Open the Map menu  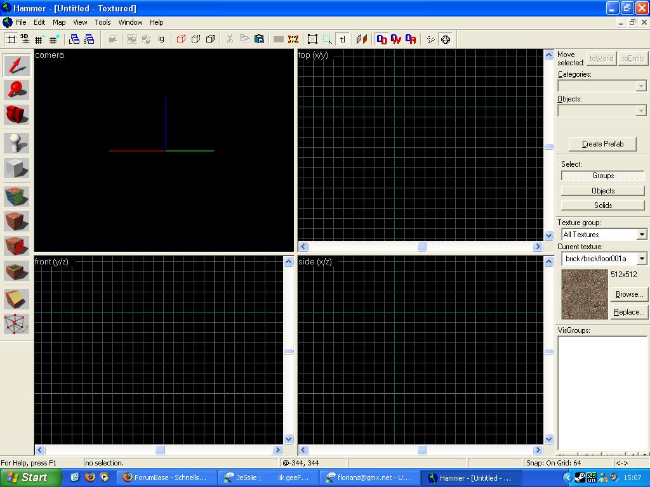tap(59, 22)
